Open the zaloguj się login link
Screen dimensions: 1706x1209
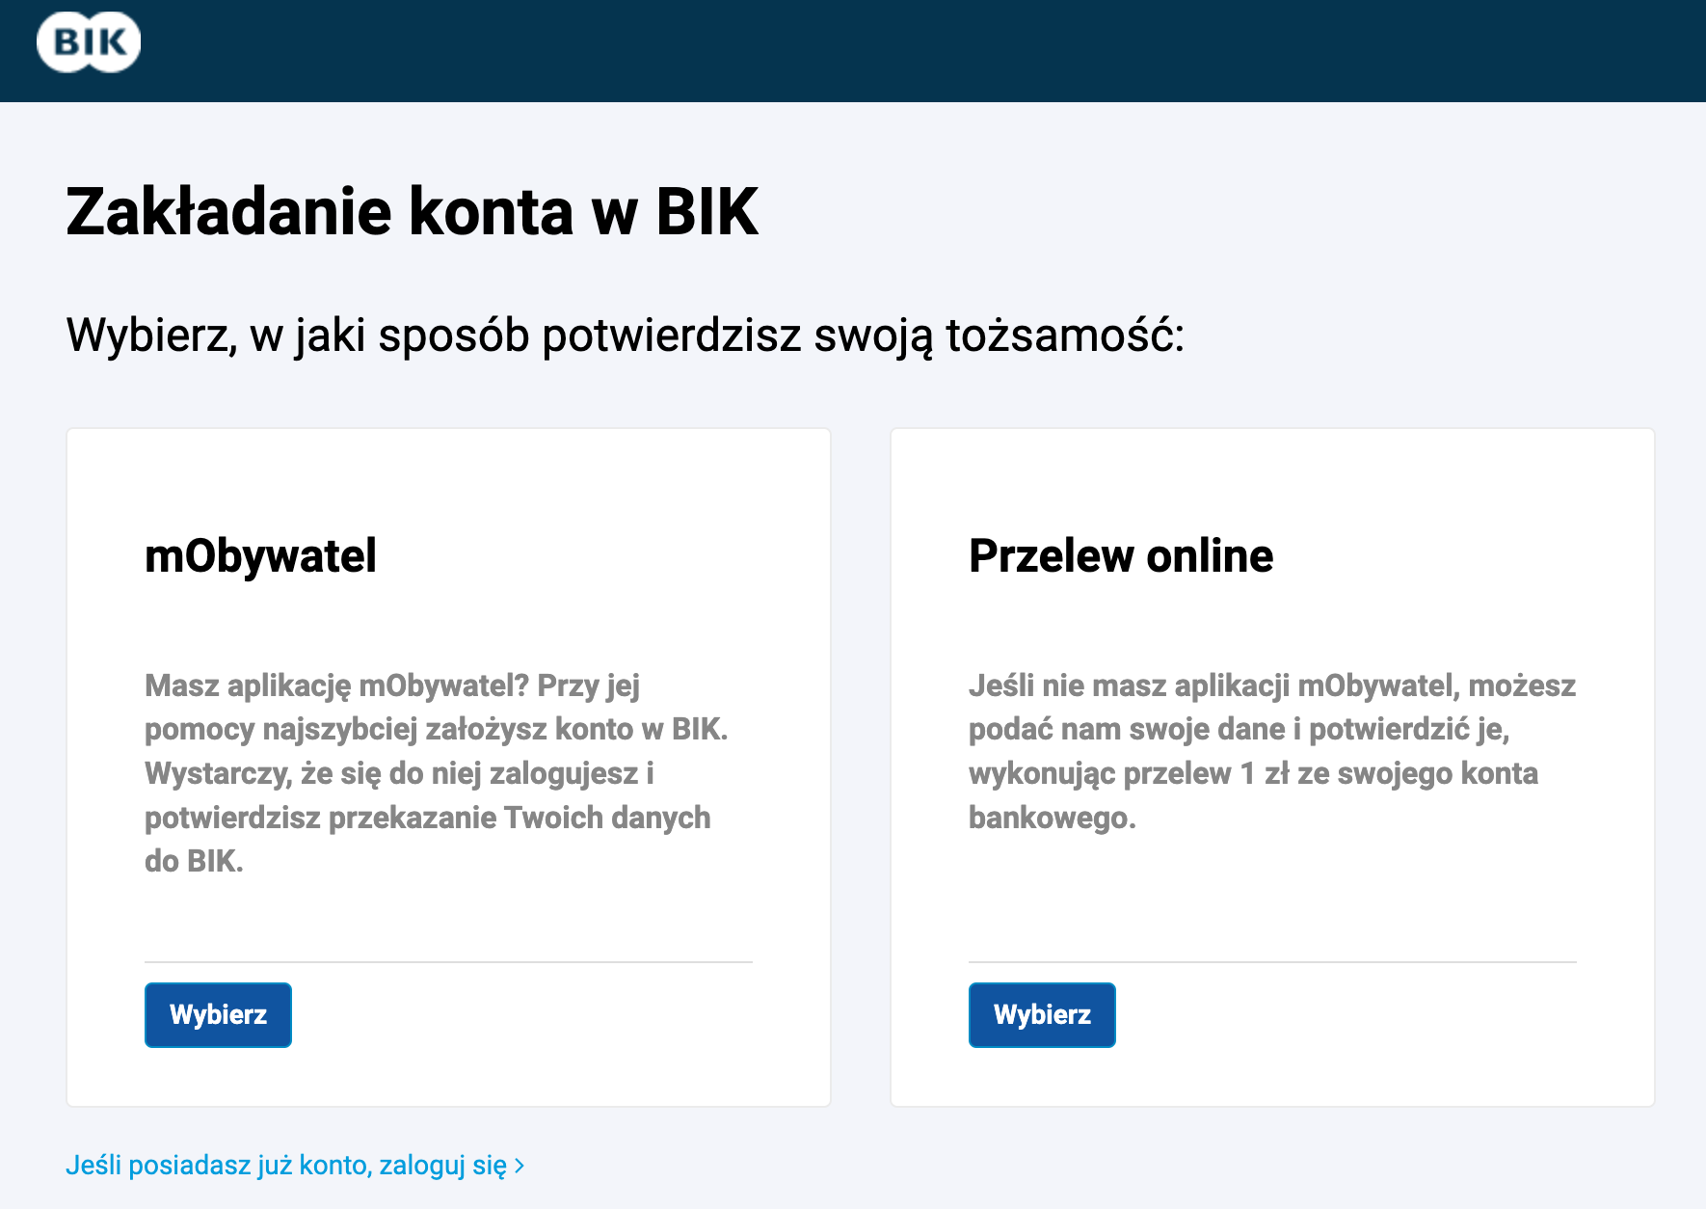coord(448,1165)
